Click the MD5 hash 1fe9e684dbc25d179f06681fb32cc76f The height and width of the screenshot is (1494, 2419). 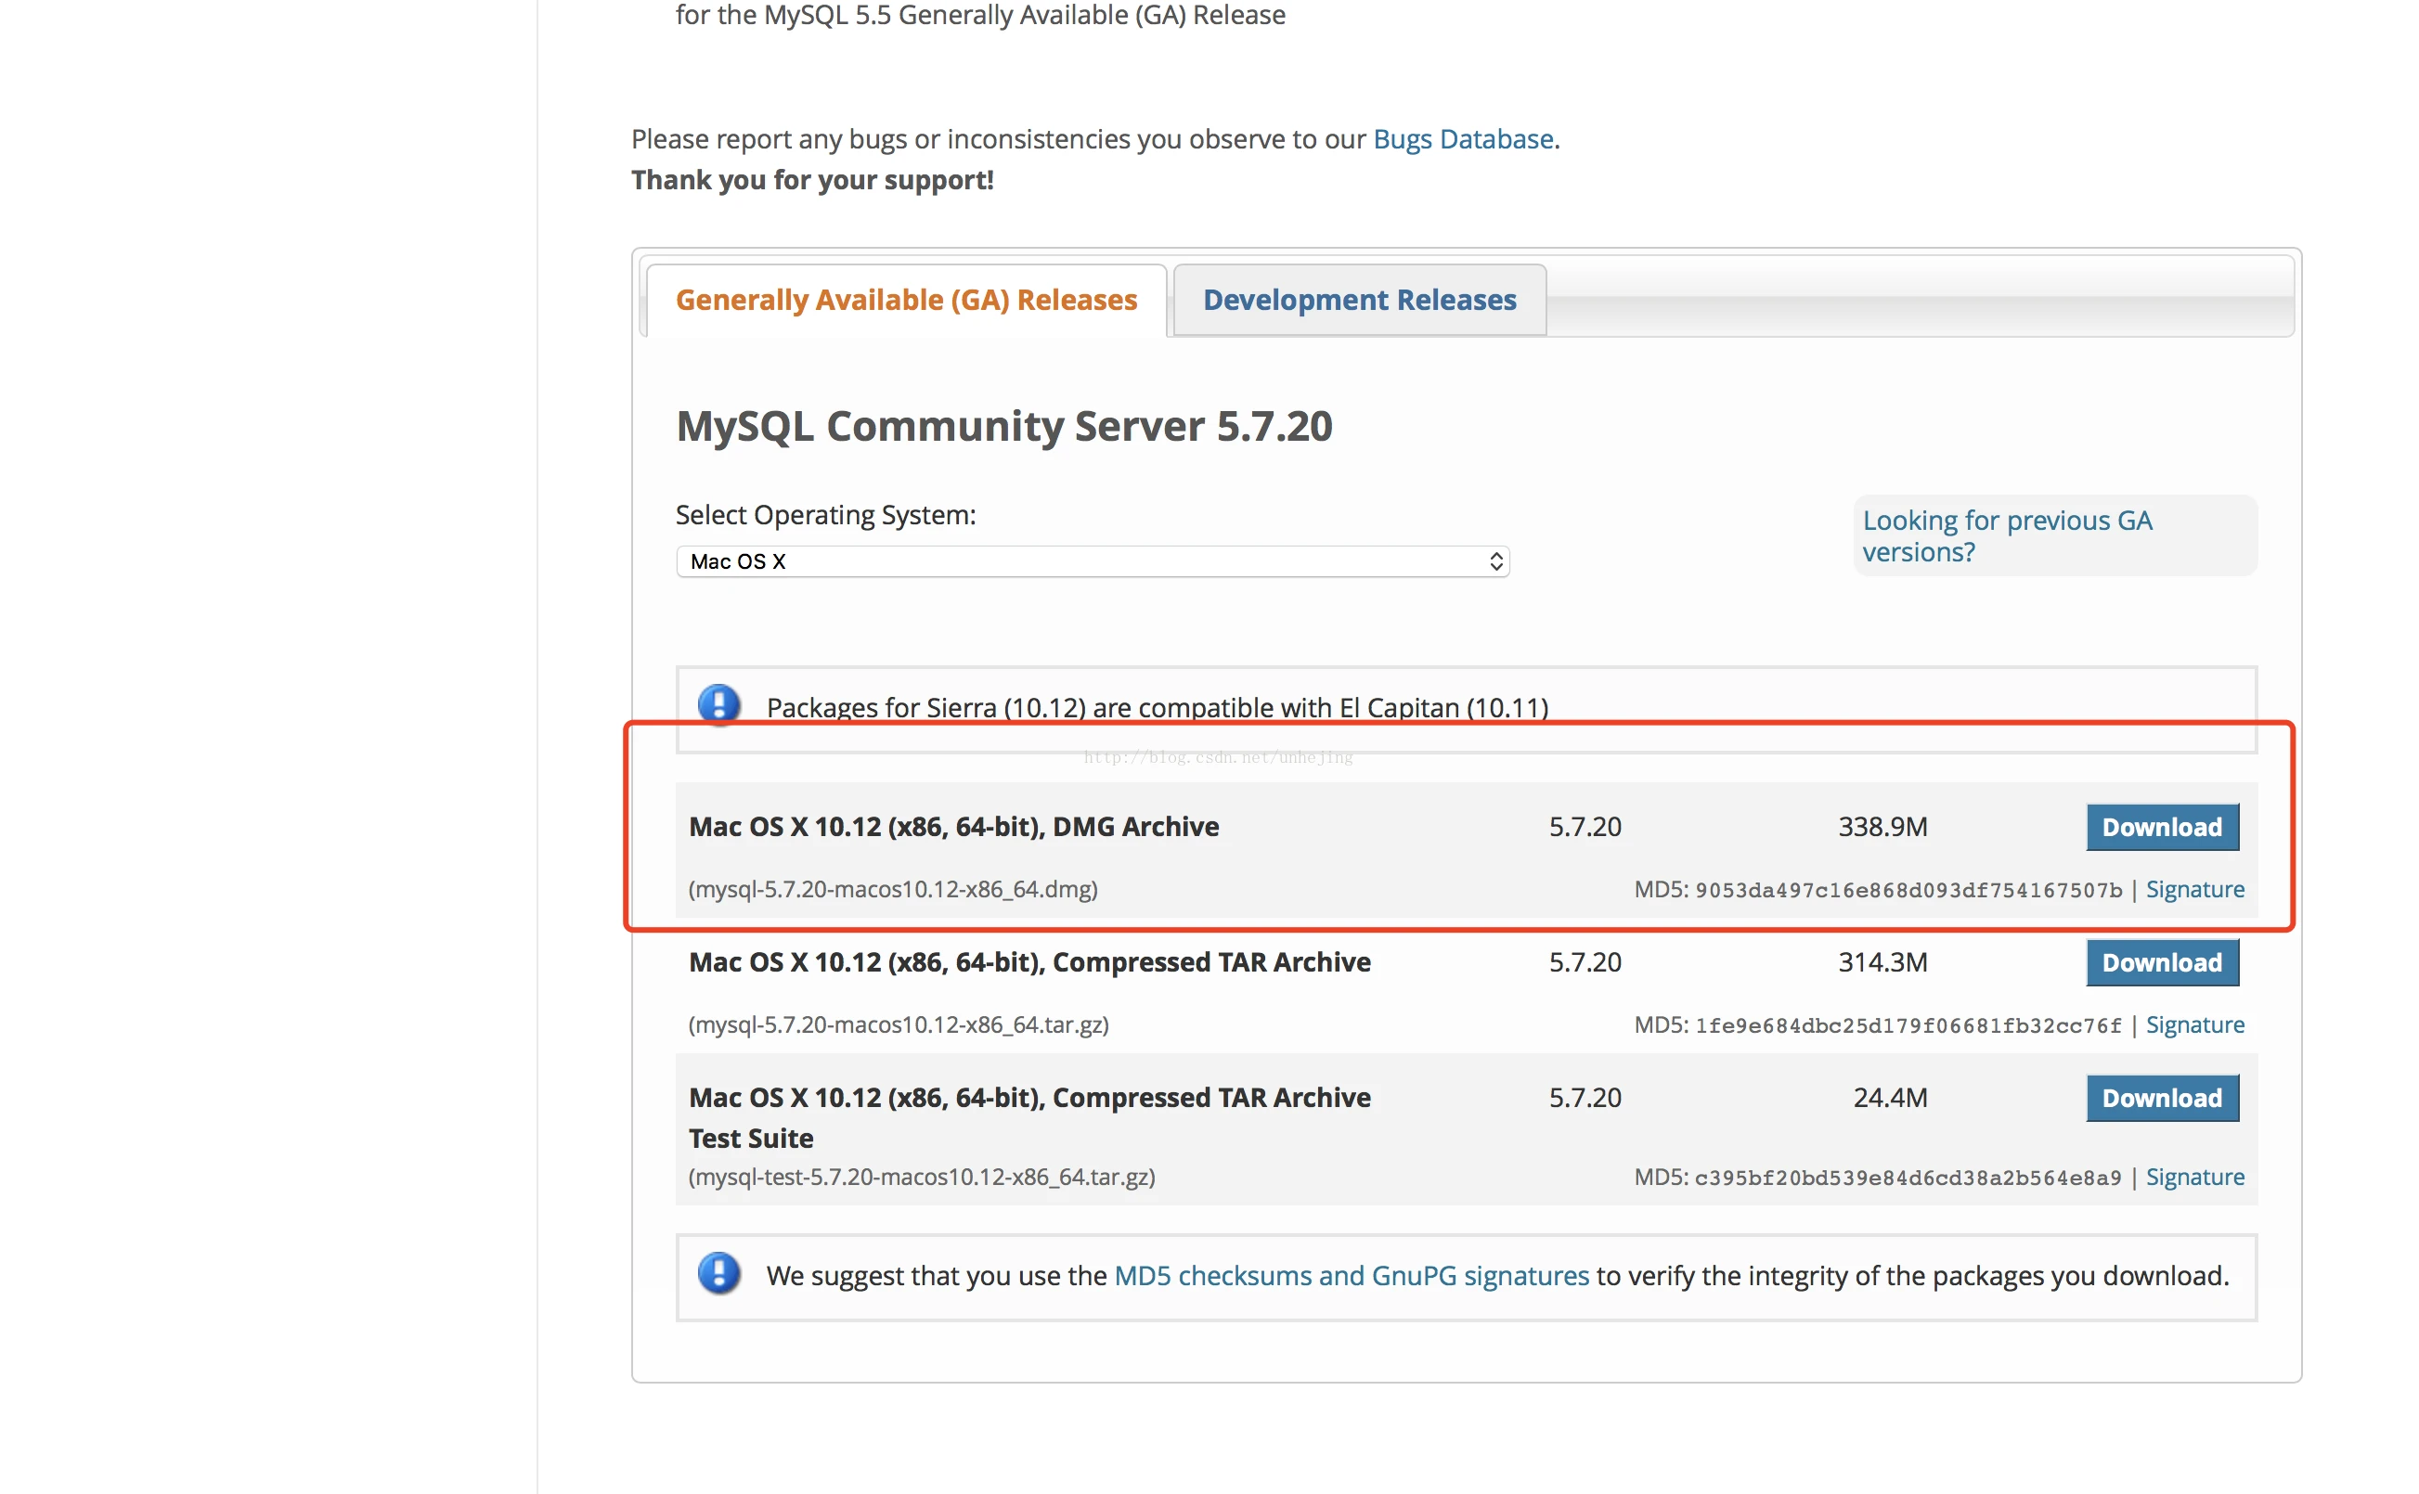(1908, 1025)
